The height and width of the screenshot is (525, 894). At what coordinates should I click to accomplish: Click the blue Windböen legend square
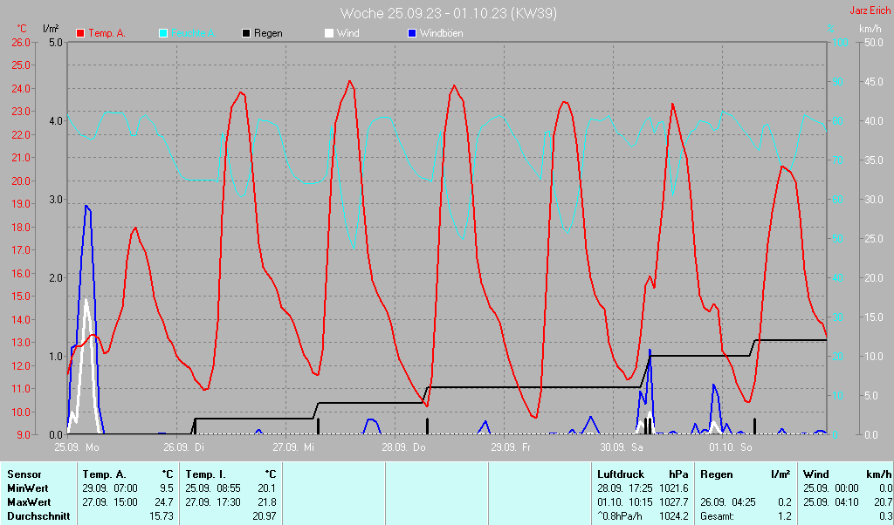[x=412, y=33]
